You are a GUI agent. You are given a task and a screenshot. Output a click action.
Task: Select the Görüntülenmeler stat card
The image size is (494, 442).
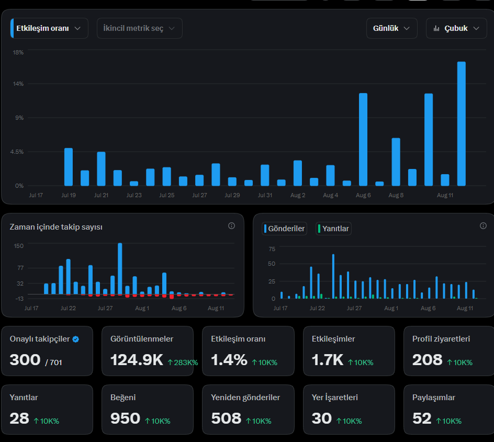[148, 351]
